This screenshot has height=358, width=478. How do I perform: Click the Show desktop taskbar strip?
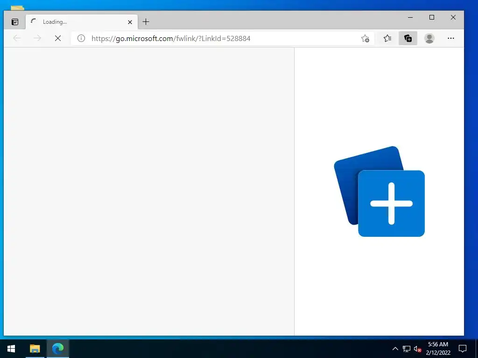coord(477,349)
